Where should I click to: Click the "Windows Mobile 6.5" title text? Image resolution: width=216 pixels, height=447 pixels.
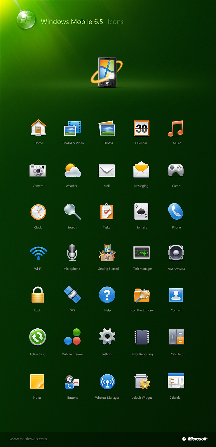pos(72,22)
